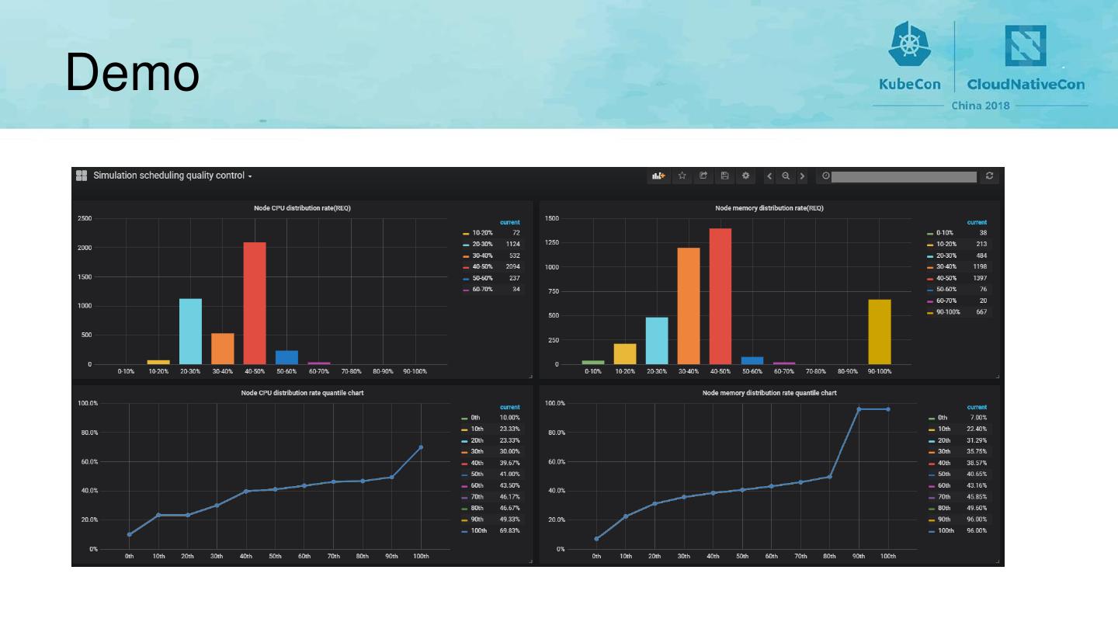Star this dashboard as favorite
This screenshot has height=629, width=1118.
click(682, 176)
